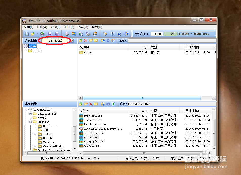Viewport: 241px width, 175px height.
Task: Click down arrow of local file list scrollbar
Action: [214, 149]
